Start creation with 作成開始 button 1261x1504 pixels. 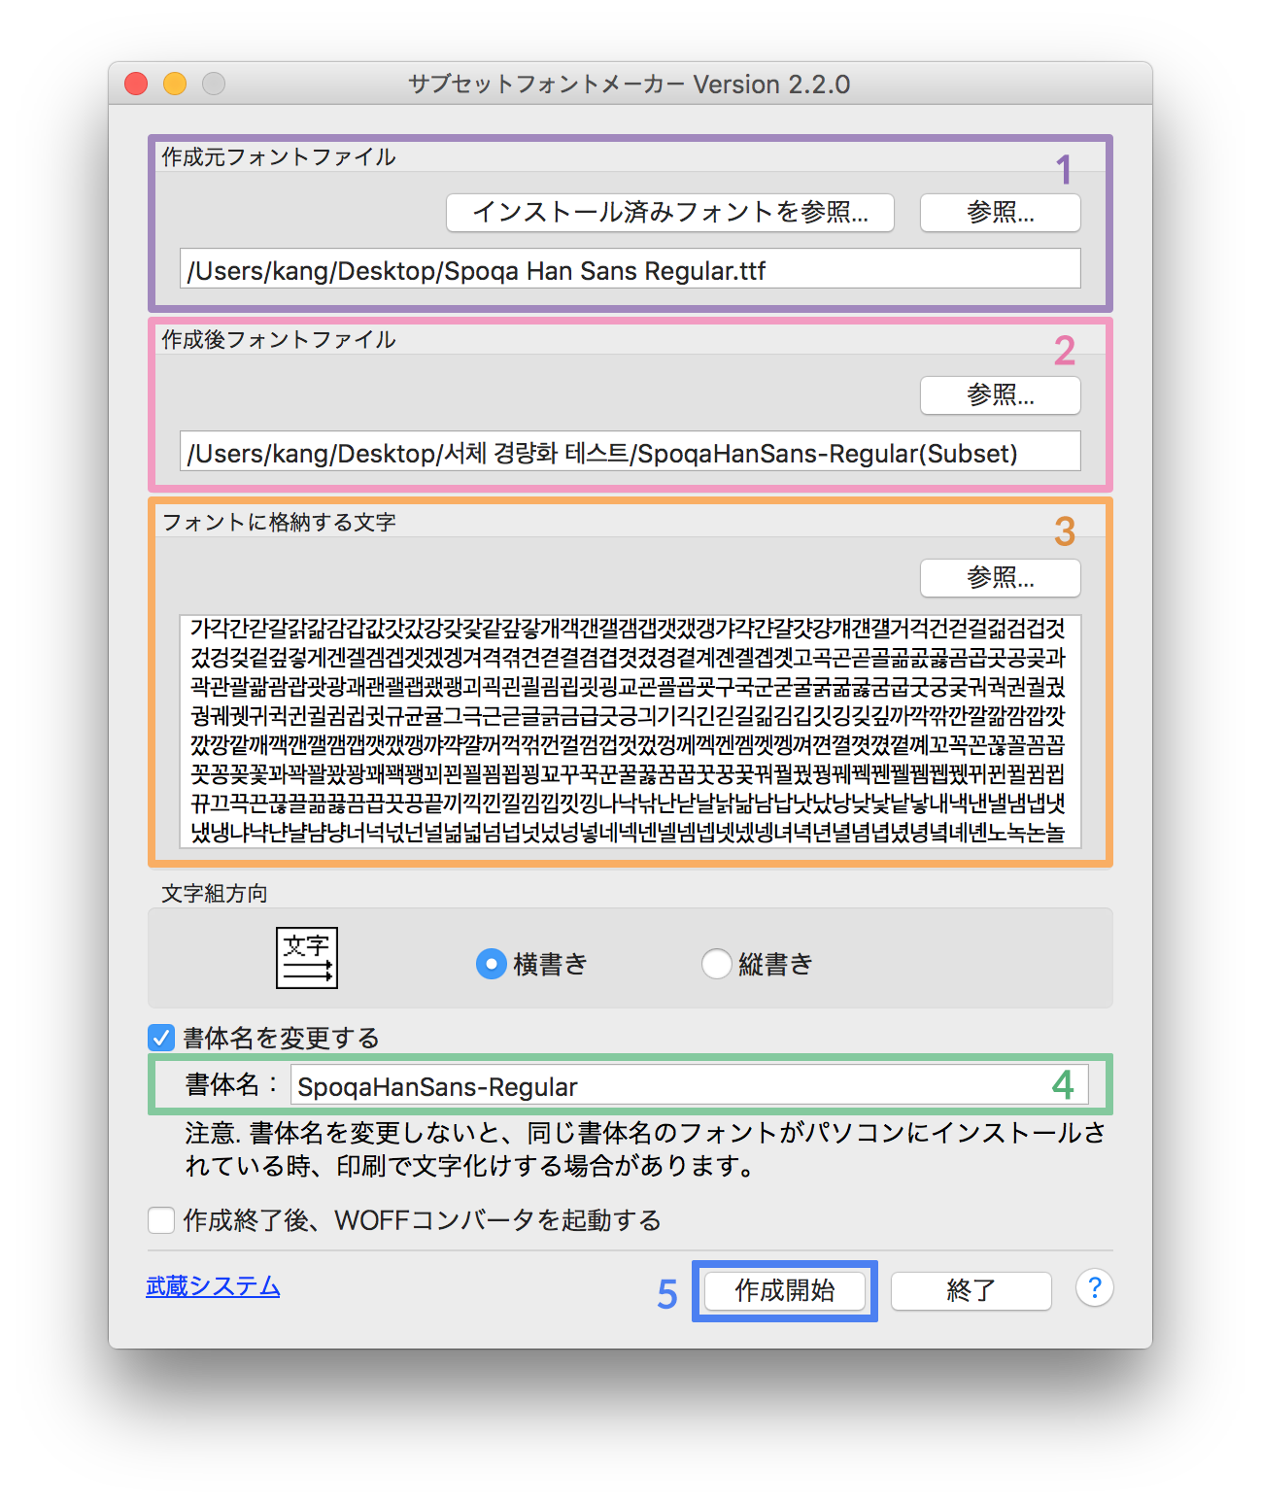click(785, 1291)
